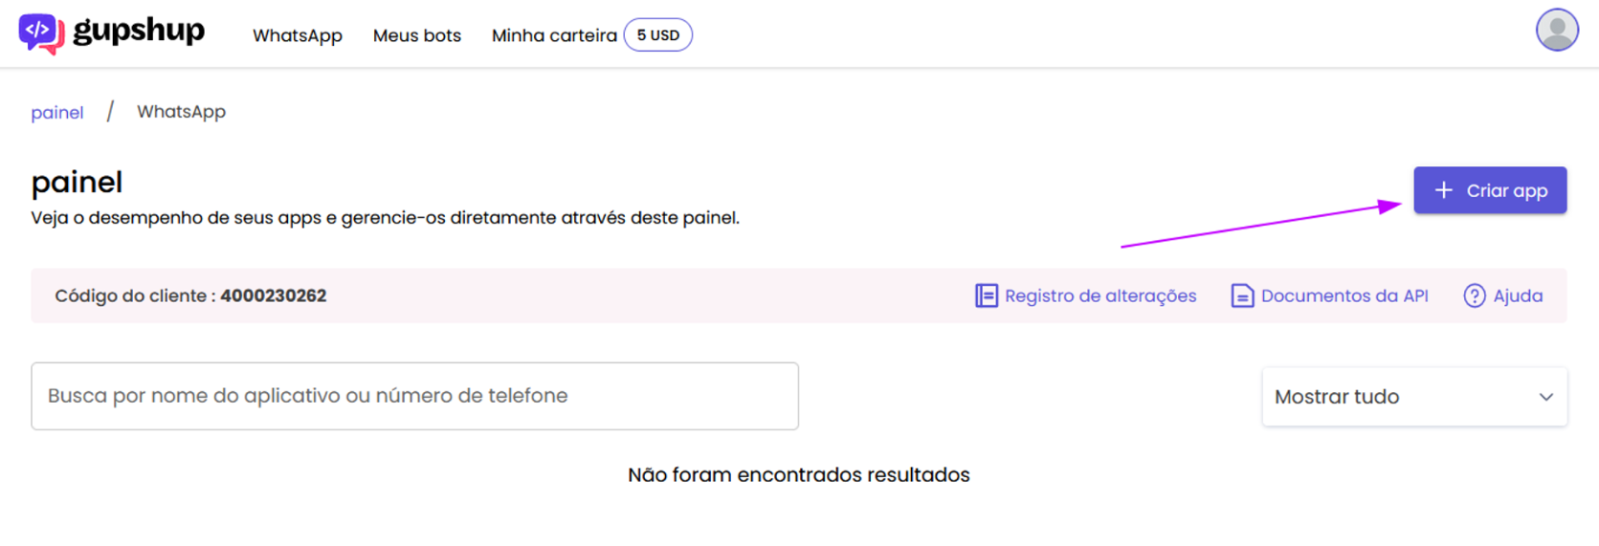Click the plus icon in Criar app

pos(1443,190)
